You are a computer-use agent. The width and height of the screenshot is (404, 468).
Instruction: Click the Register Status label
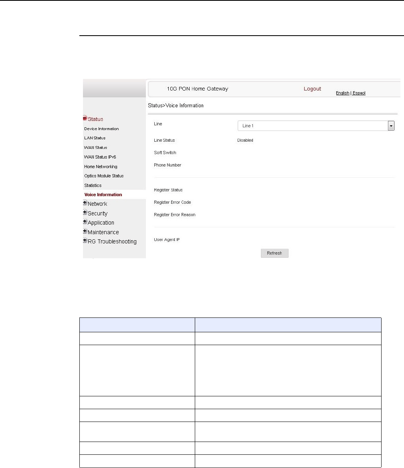pyautogui.click(x=168, y=190)
